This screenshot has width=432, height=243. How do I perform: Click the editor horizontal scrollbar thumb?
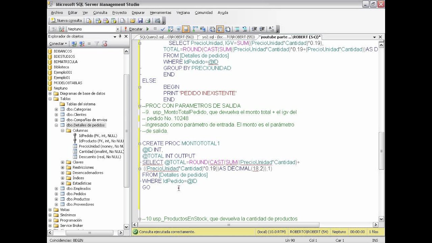coord(228,225)
